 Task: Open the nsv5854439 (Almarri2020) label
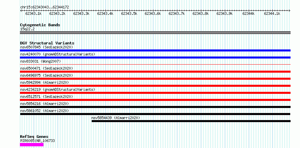click(116, 118)
